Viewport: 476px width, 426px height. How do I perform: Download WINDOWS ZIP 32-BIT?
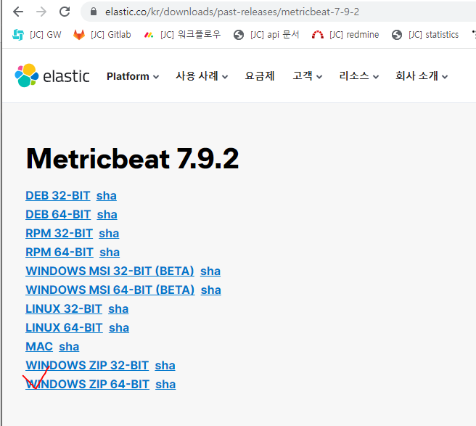coord(87,365)
